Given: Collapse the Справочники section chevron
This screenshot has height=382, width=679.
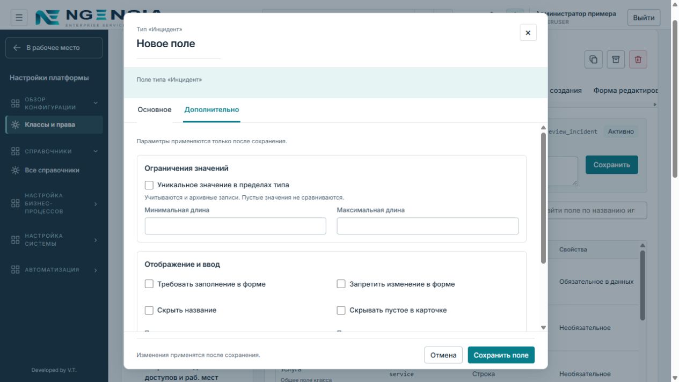Looking at the screenshot, I should point(96,151).
